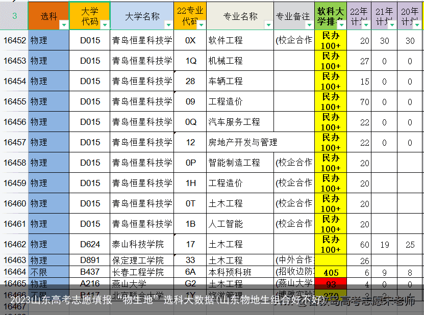This screenshot has height=315, width=424.
Task: Select the row header 16462
Action: (14, 244)
